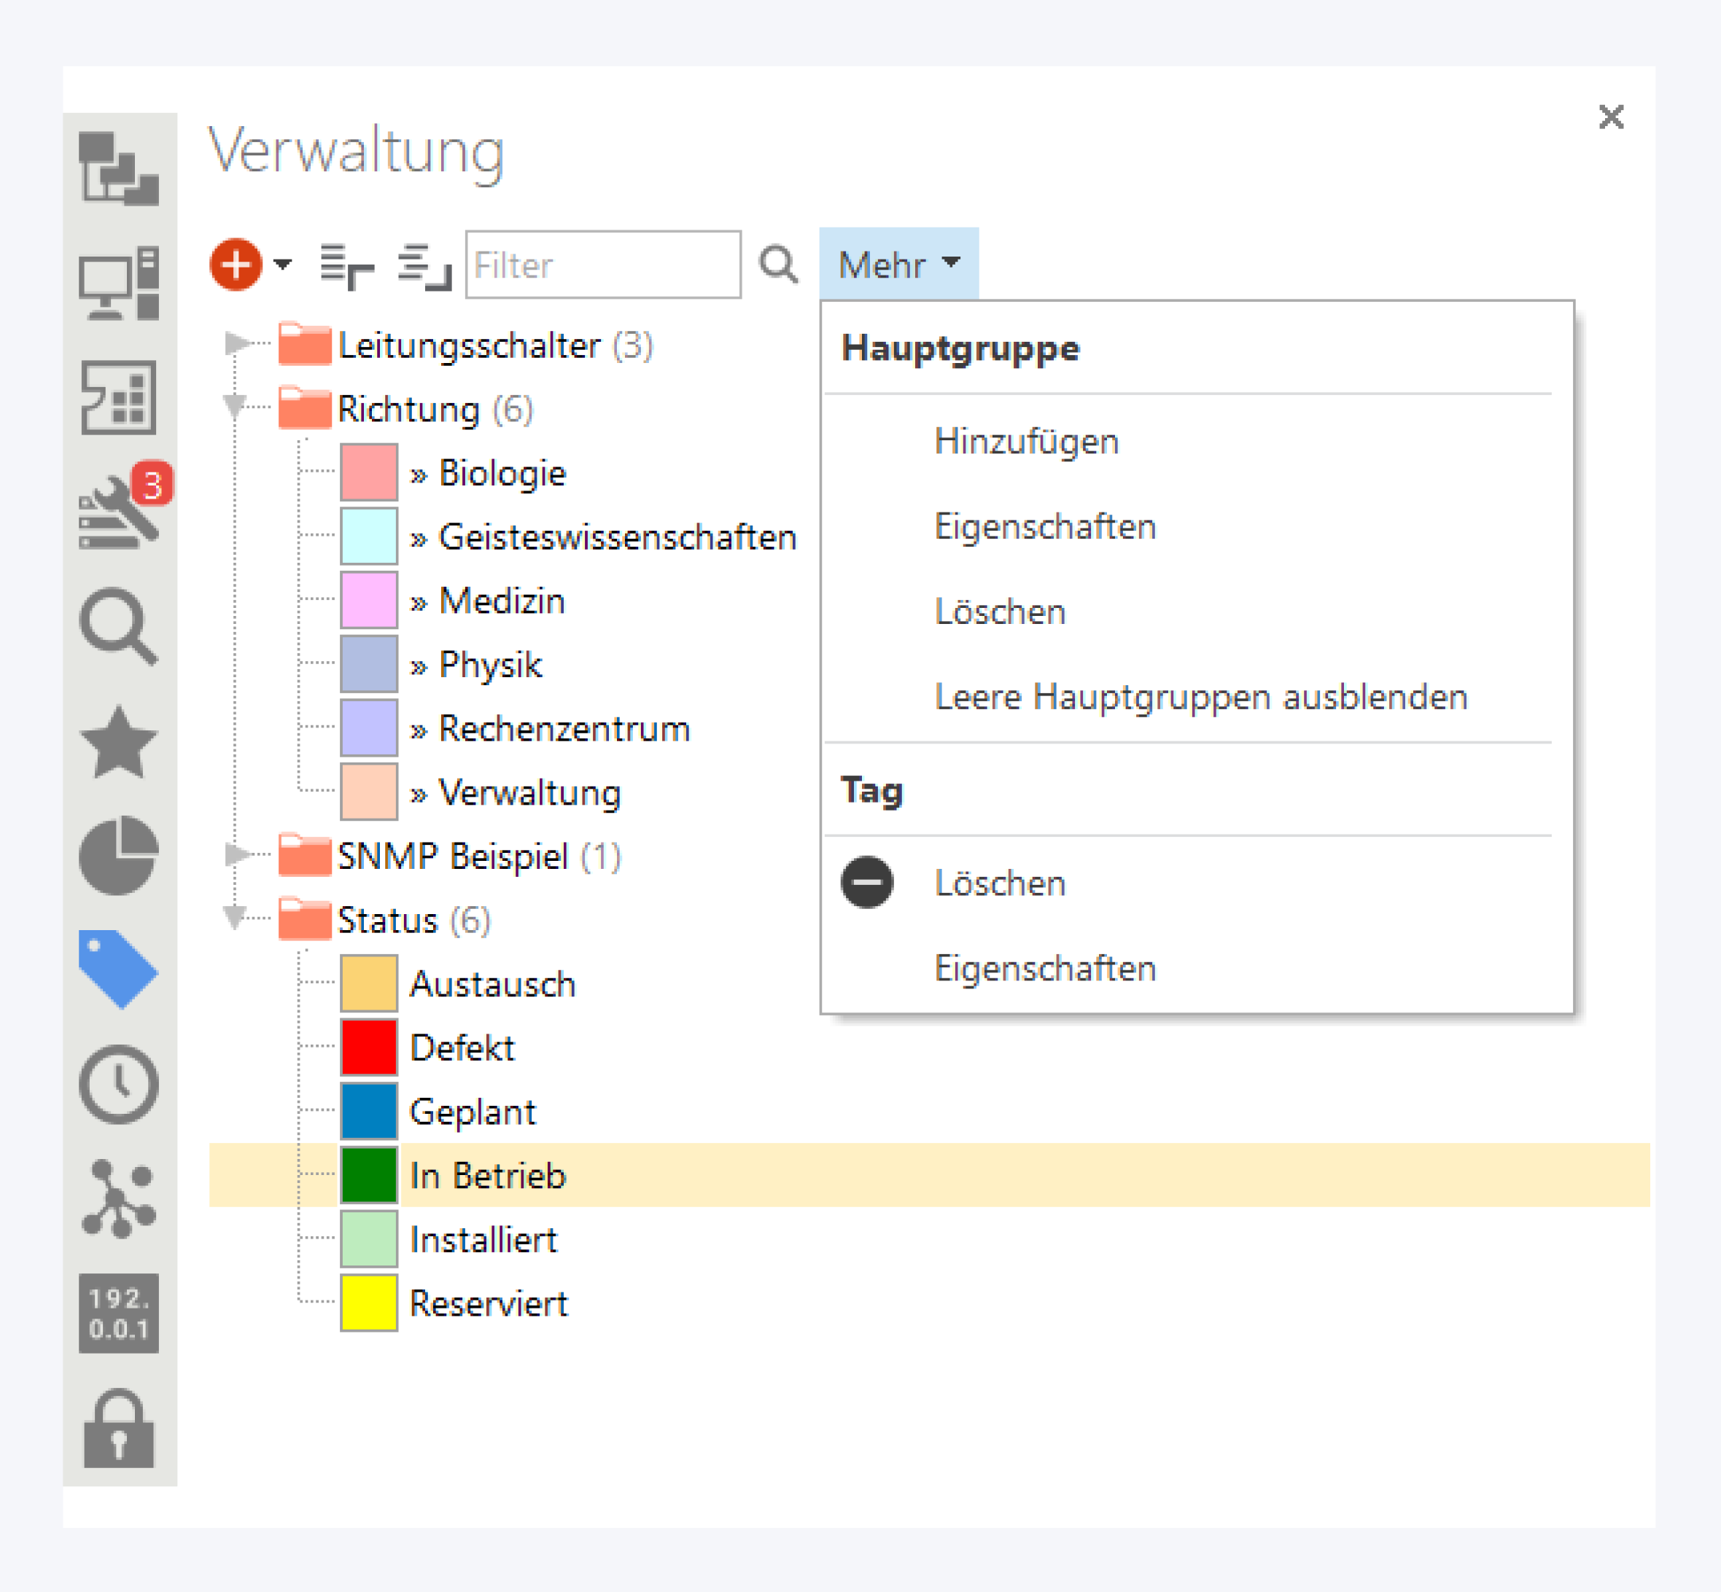Open the Mehr dropdown menu
Viewport: 1721px width, 1592px height.
pyautogui.click(x=898, y=265)
